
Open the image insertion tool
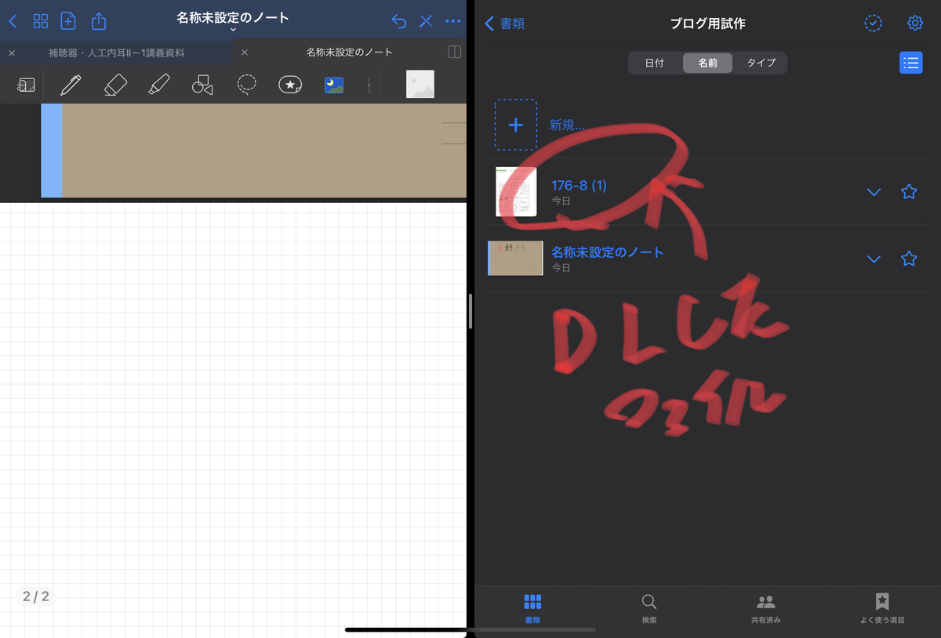pos(334,85)
